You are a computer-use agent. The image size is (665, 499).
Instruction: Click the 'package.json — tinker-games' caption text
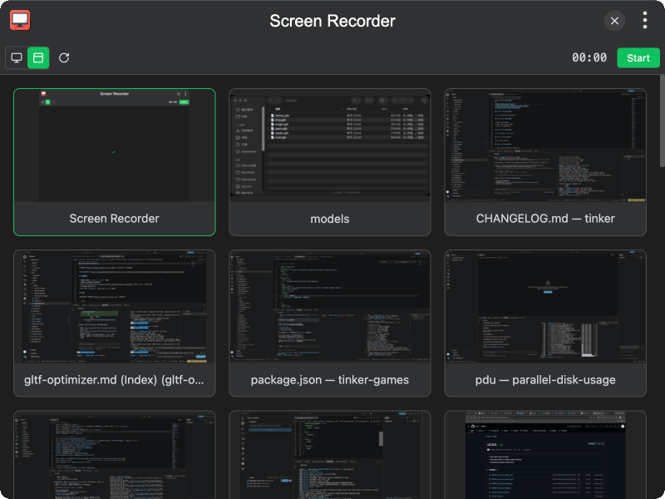[330, 380]
